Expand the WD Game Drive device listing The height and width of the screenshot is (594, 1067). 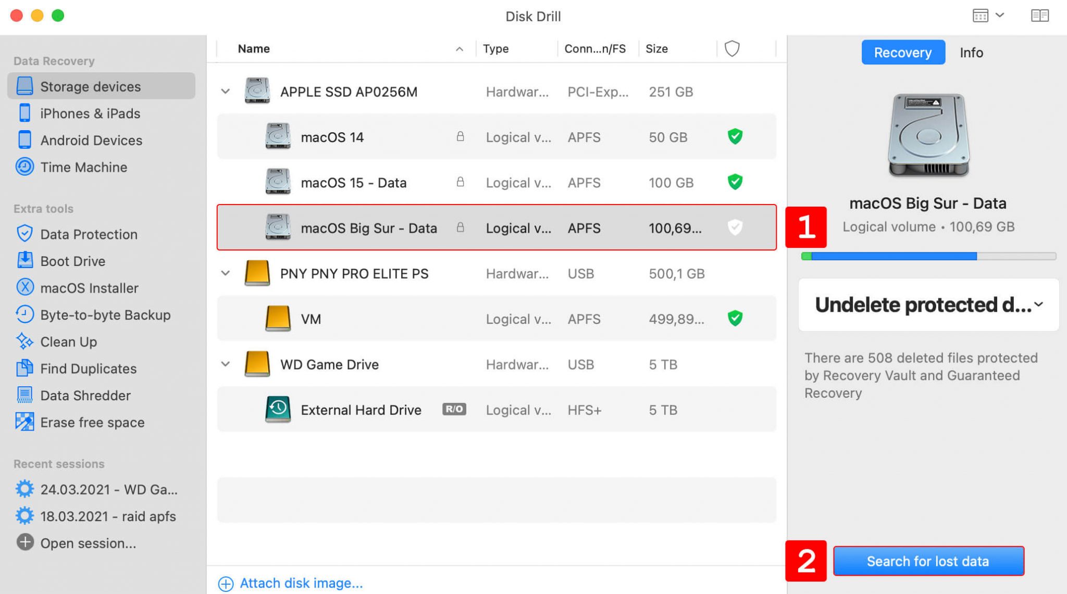click(226, 363)
